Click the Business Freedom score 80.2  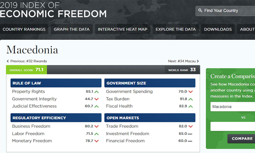[89, 126]
